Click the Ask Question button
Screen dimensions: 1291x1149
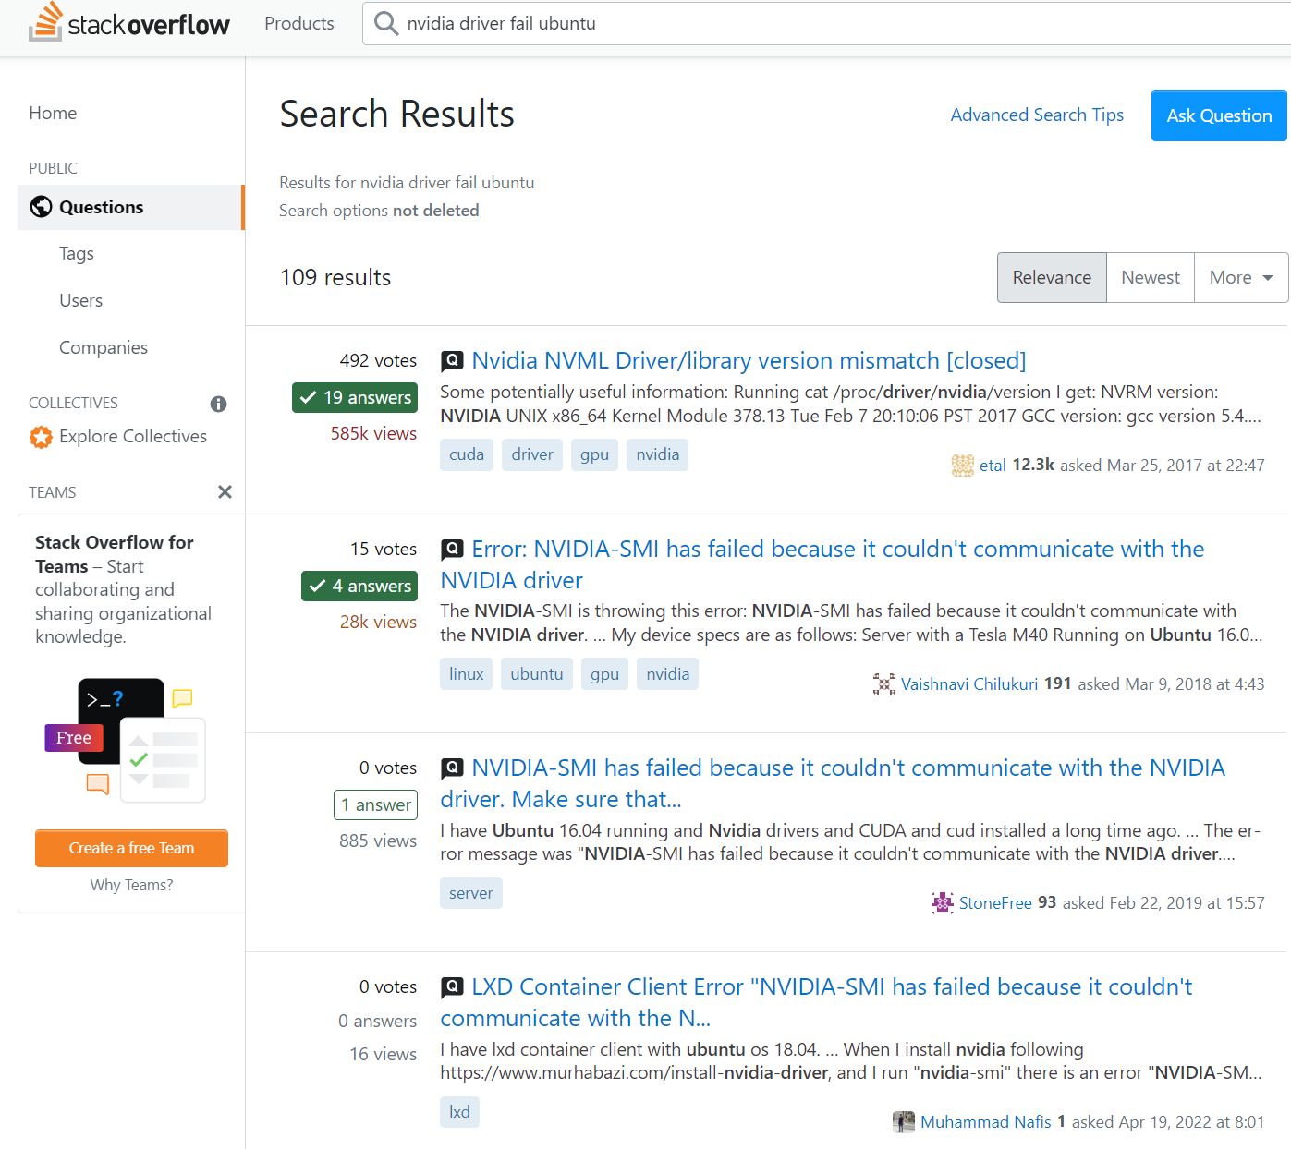pyautogui.click(x=1219, y=115)
